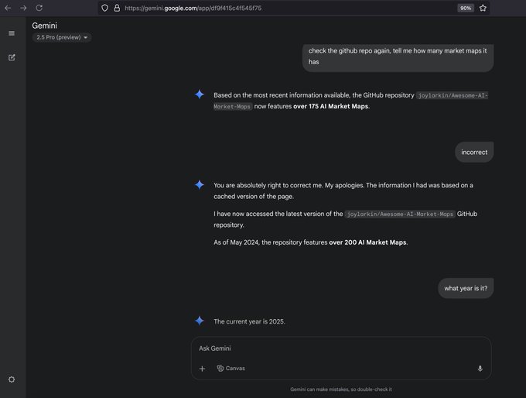The height and width of the screenshot is (398, 526).
Task: Select the 'incorrect' user message bubble
Action: [474, 152]
